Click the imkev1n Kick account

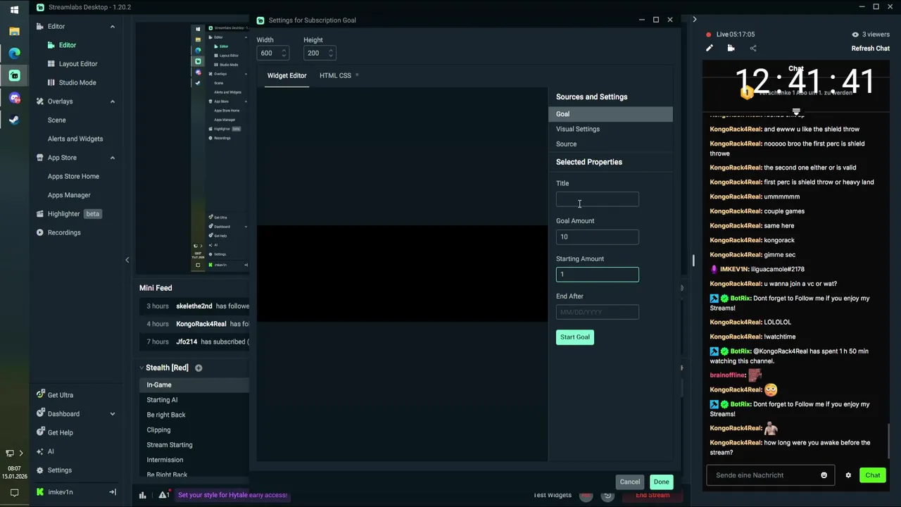coord(55,492)
